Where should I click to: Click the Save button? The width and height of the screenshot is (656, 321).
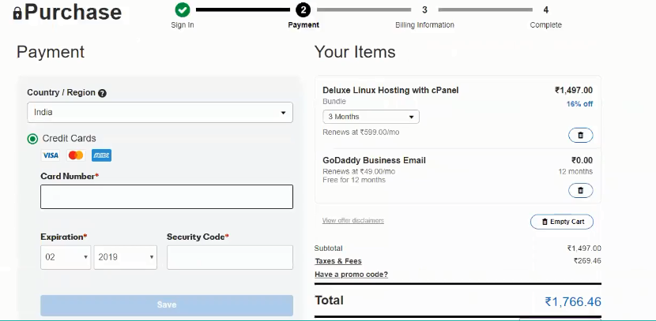pos(167,305)
